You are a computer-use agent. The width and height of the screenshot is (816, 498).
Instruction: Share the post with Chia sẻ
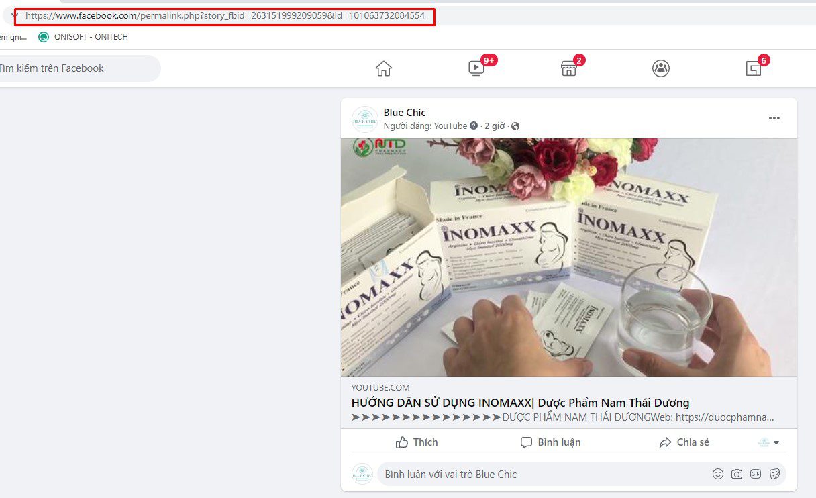pos(684,442)
